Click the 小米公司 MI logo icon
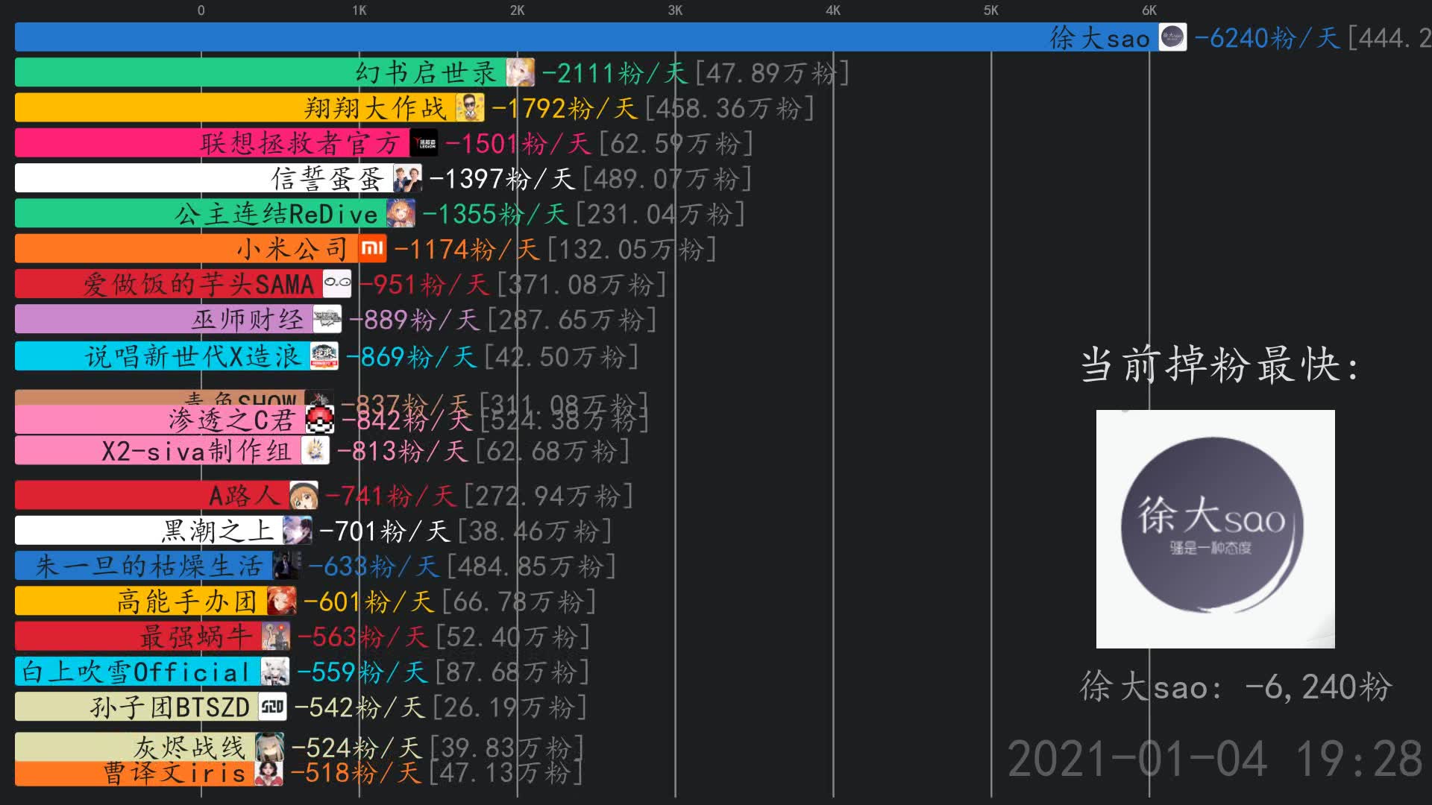The height and width of the screenshot is (805, 1432). (x=372, y=248)
